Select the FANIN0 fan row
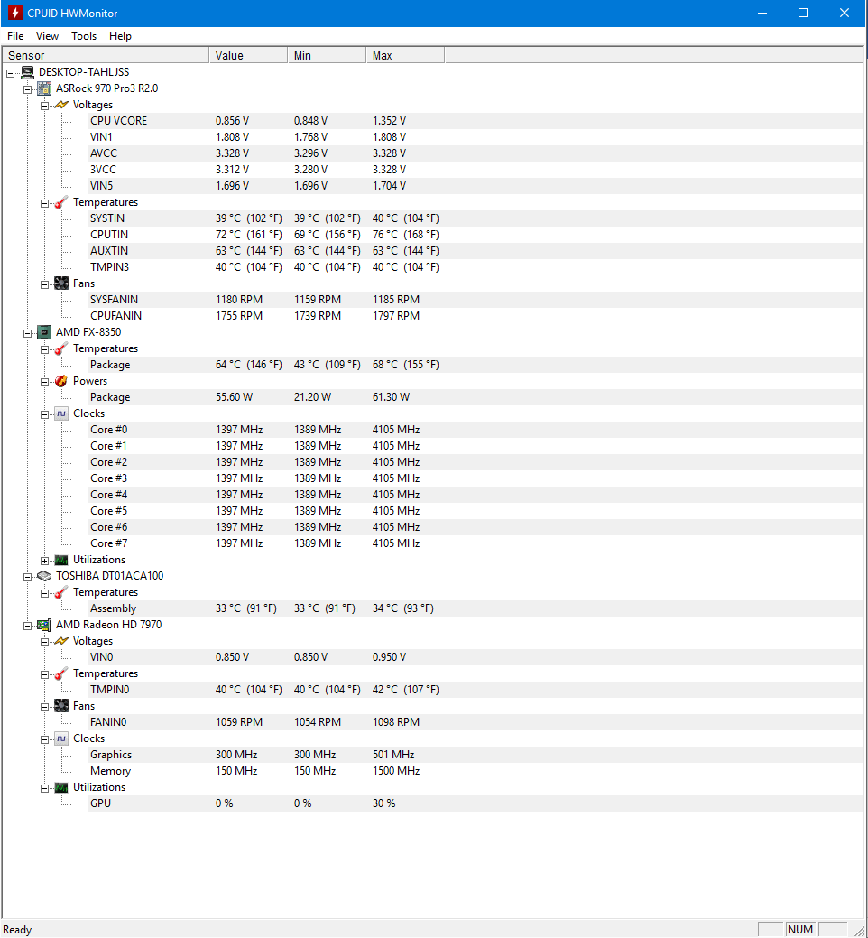868x938 pixels. click(476, 722)
